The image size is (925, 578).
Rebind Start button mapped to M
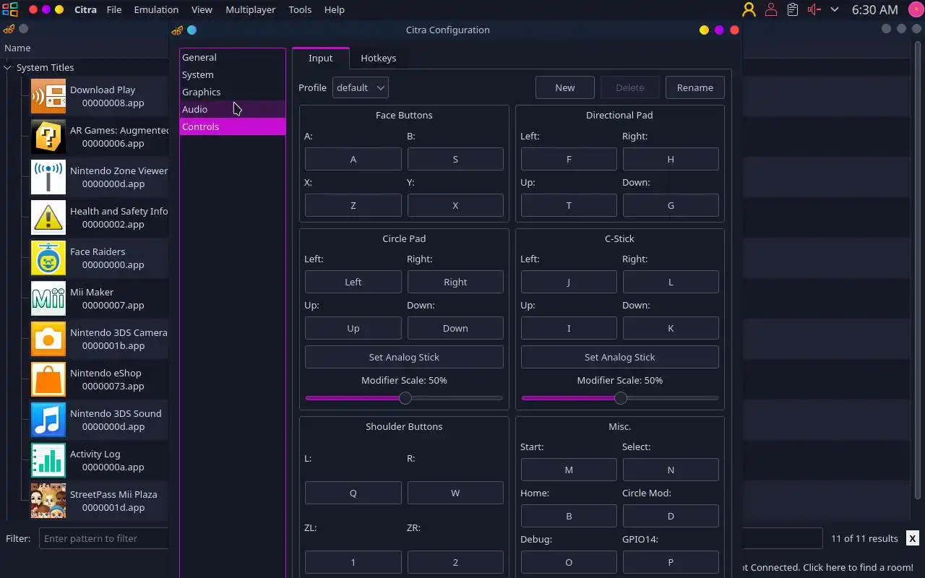569,470
